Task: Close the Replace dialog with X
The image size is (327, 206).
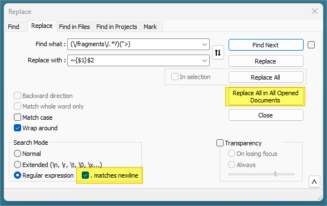Action: tap(315, 11)
